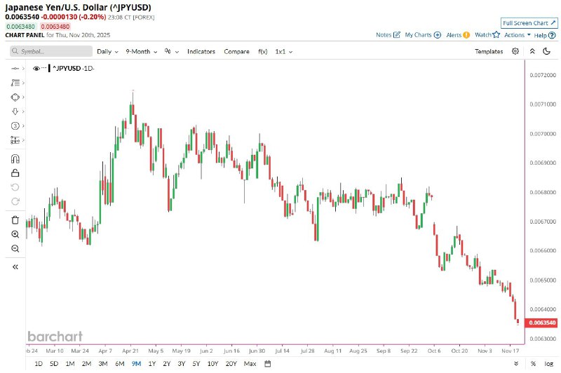Collapse the drawing toolbar with double chevron
This screenshot has height=373, width=561.
pos(15,267)
